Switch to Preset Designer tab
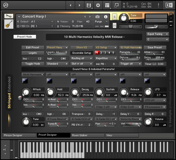The width and height of the screenshot is (176, 160). point(54,135)
